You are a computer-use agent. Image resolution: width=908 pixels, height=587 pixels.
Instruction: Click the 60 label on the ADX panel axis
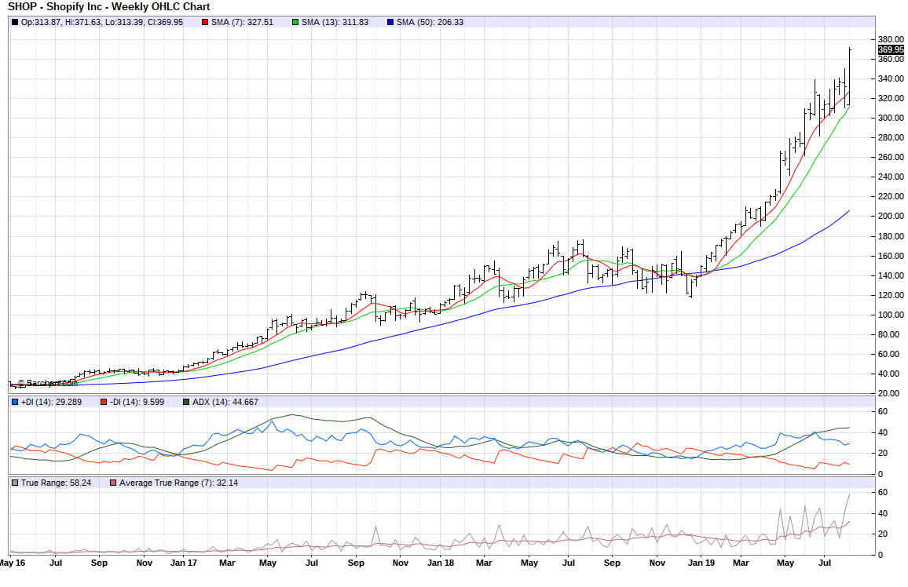tap(883, 412)
